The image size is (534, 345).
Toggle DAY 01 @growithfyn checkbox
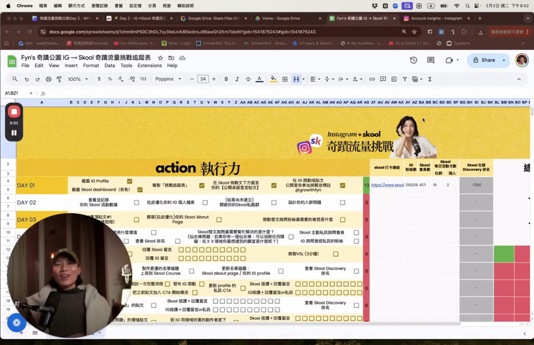tap(343, 186)
